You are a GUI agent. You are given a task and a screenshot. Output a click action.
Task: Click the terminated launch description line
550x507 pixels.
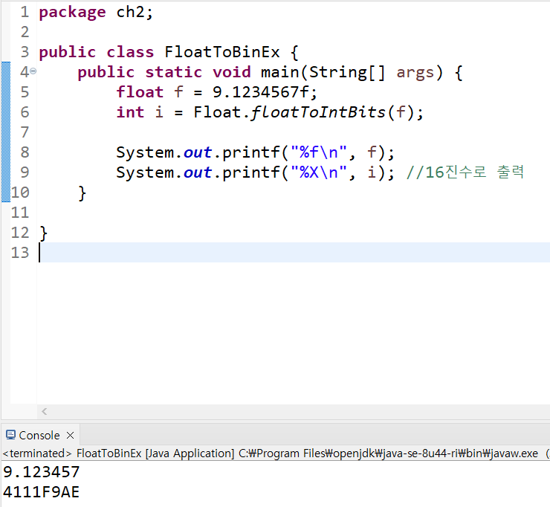(275, 453)
